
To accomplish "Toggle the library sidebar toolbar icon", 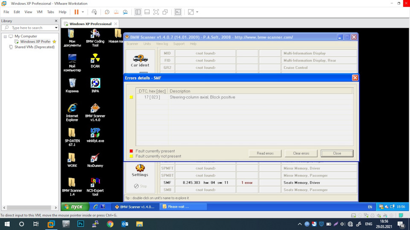I will 138,12.
